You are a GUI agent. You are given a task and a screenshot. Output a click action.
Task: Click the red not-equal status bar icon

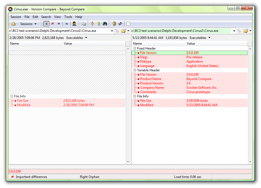tap(13, 177)
